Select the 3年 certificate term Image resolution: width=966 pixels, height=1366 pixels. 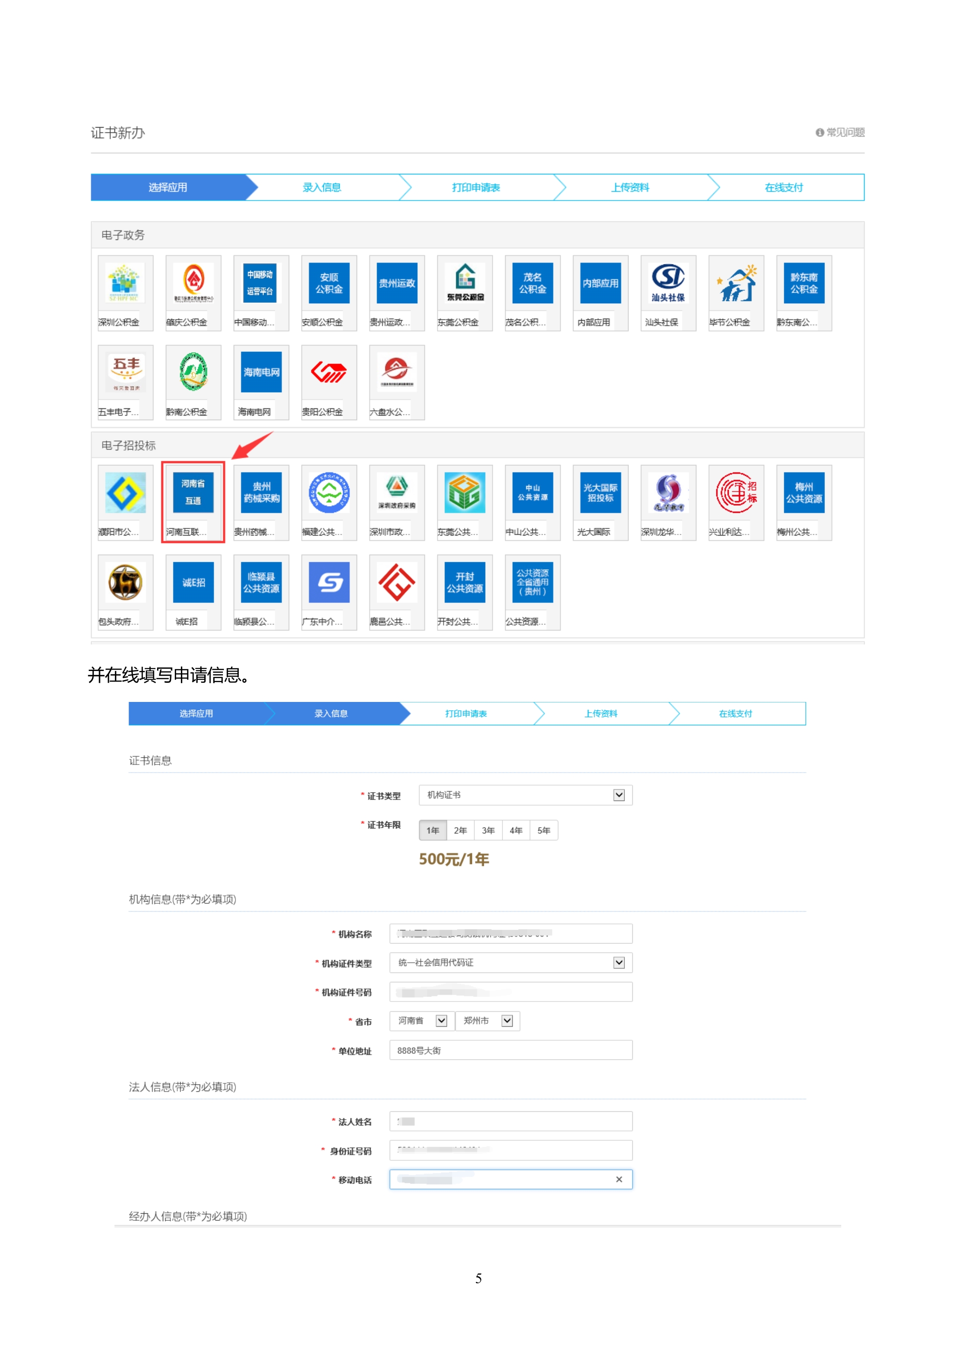[488, 830]
